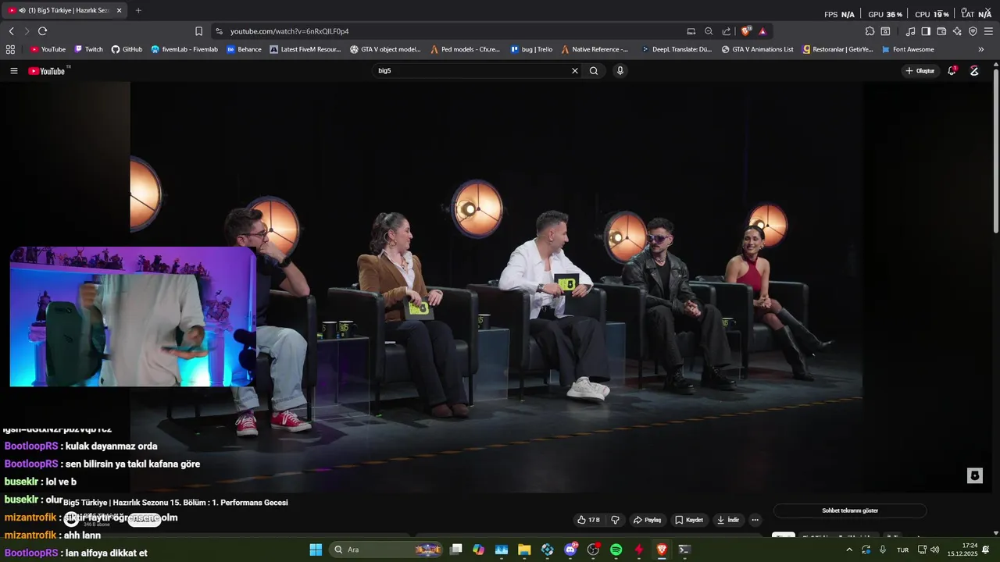The width and height of the screenshot is (1000, 562).
Task: Open the bug | Trello bookmark
Action: pos(531,49)
